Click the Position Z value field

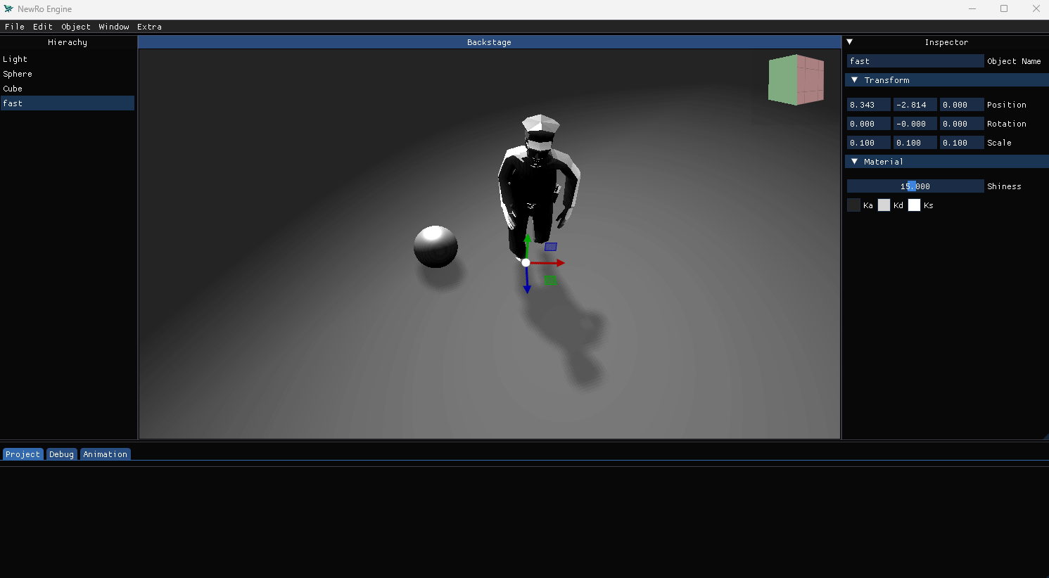tap(962, 105)
